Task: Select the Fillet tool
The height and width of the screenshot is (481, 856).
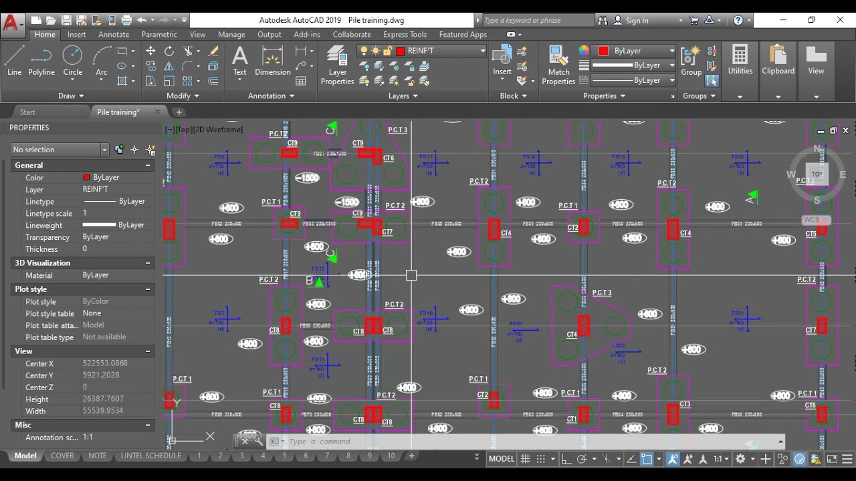Action: coord(189,65)
